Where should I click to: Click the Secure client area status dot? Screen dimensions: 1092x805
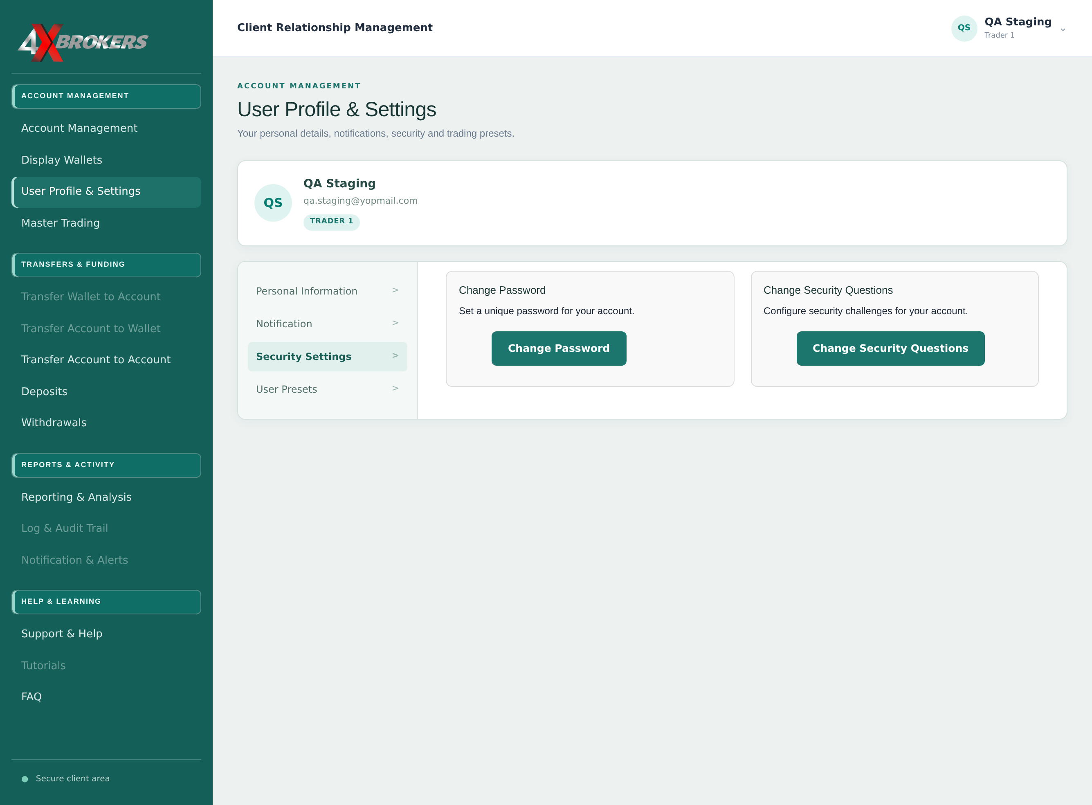(x=25, y=779)
